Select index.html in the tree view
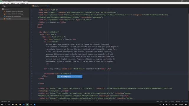This screenshot has height=106, width=189. pos(14,19)
